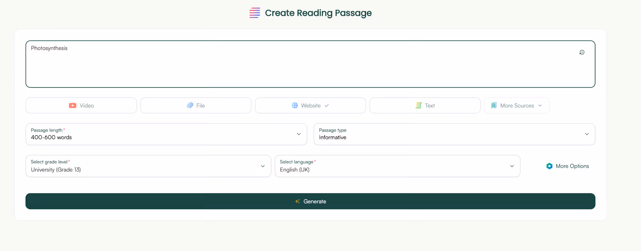Image resolution: width=641 pixels, height=251 pixels.
Task: Click the "University (Grade 13)" value
Action: (x=56, y=170)
